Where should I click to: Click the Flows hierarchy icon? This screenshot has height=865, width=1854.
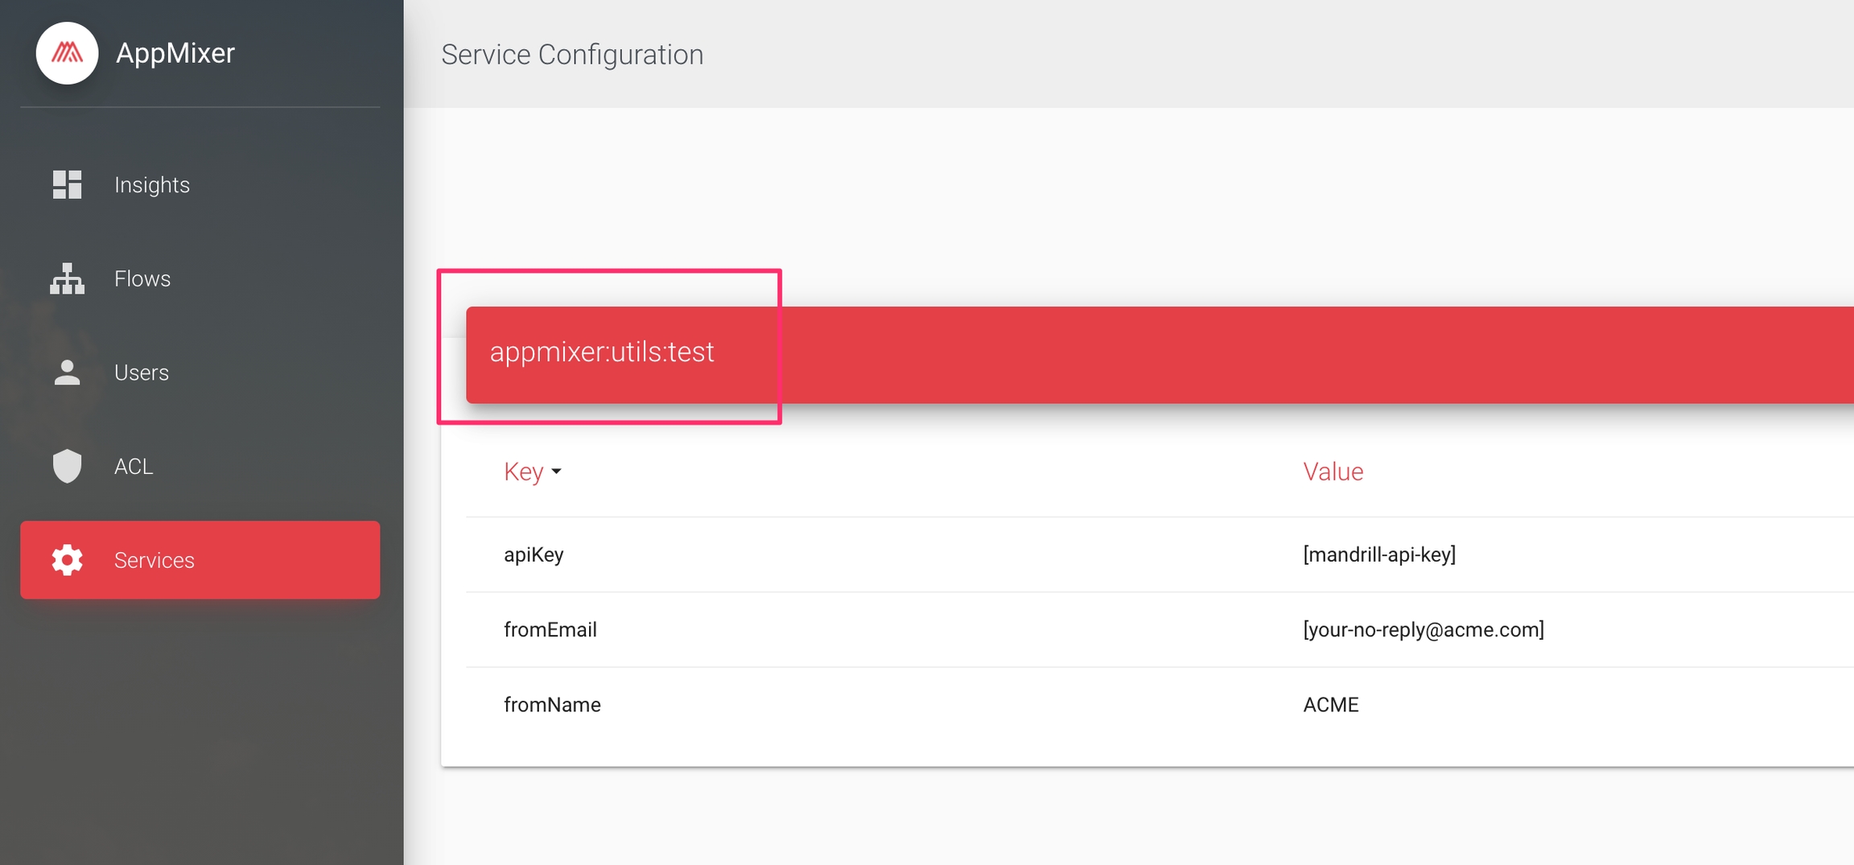coord(67,278)
